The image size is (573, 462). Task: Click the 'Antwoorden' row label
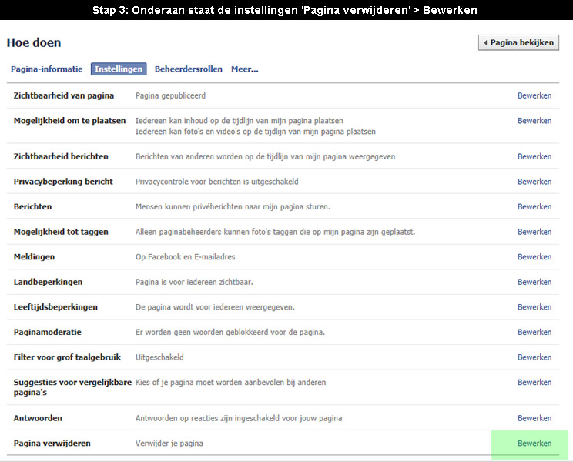click(x=38, y=418)
